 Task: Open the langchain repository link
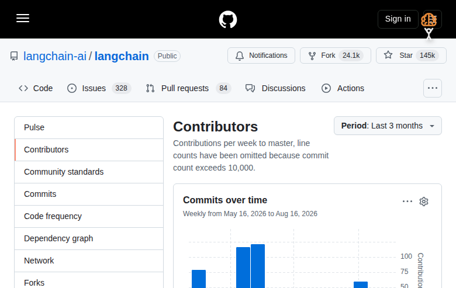tap(122, 56)
